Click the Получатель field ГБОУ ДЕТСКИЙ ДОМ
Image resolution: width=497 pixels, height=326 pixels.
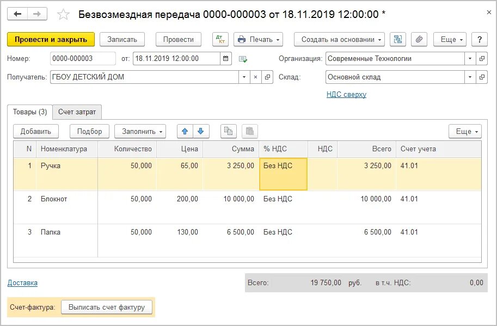point(144,77)
